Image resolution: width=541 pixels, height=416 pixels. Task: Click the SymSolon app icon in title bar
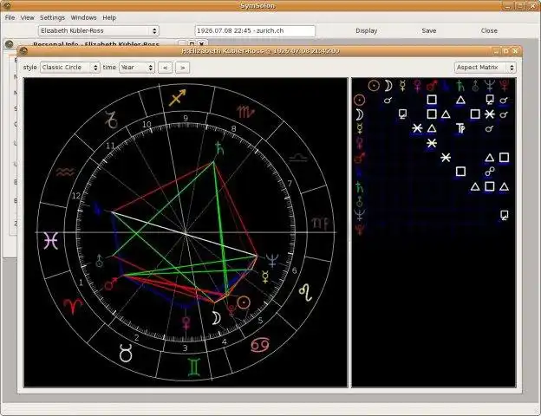coord(7,5)
